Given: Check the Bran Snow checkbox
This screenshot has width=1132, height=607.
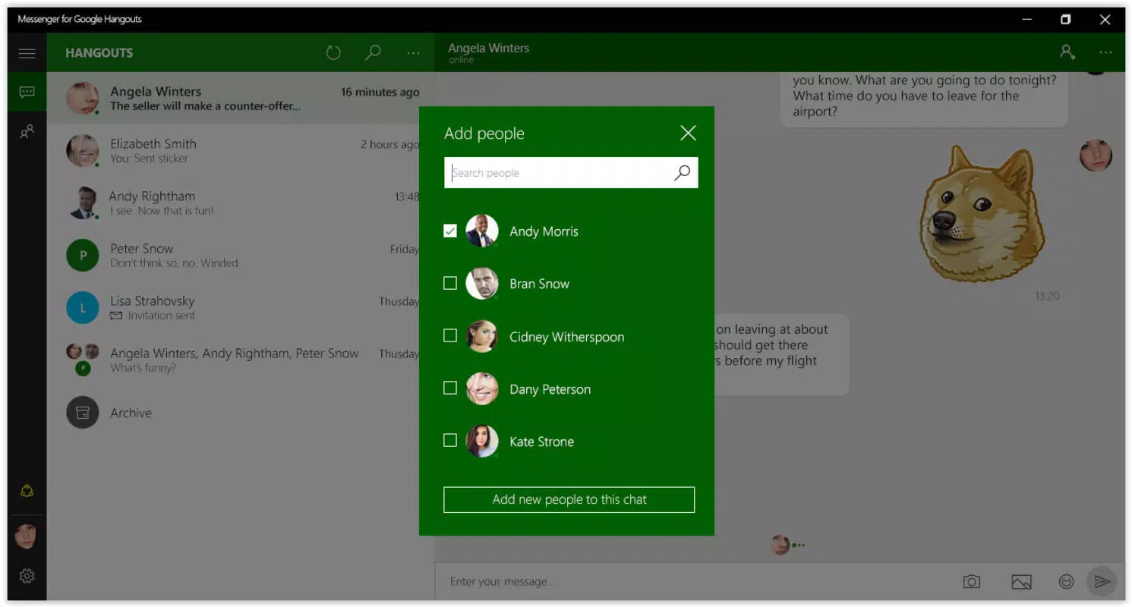Looking at the screenshot, I should 450,283.
